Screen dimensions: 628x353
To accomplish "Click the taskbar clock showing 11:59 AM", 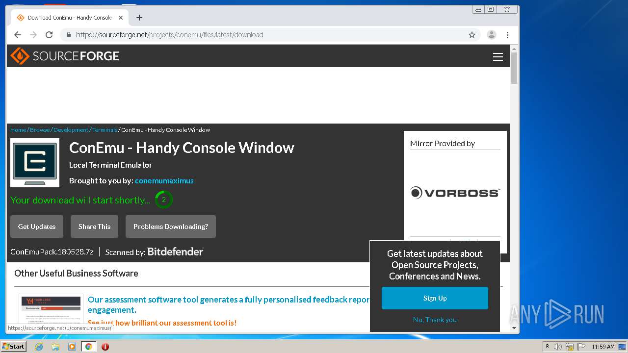I will pos(603,347).
